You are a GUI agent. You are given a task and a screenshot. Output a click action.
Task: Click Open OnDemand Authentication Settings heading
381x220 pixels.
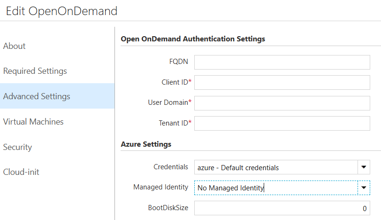193,39
